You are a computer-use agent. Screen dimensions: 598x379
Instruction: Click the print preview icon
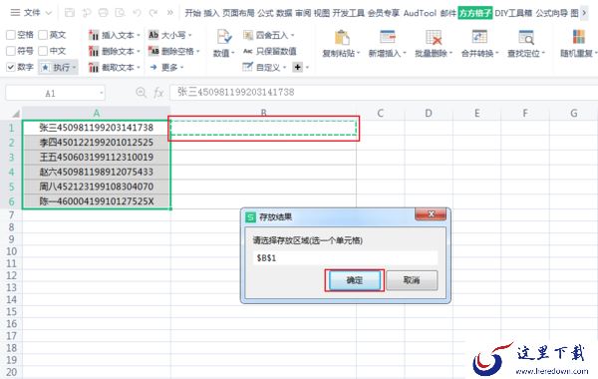point(120,13)
